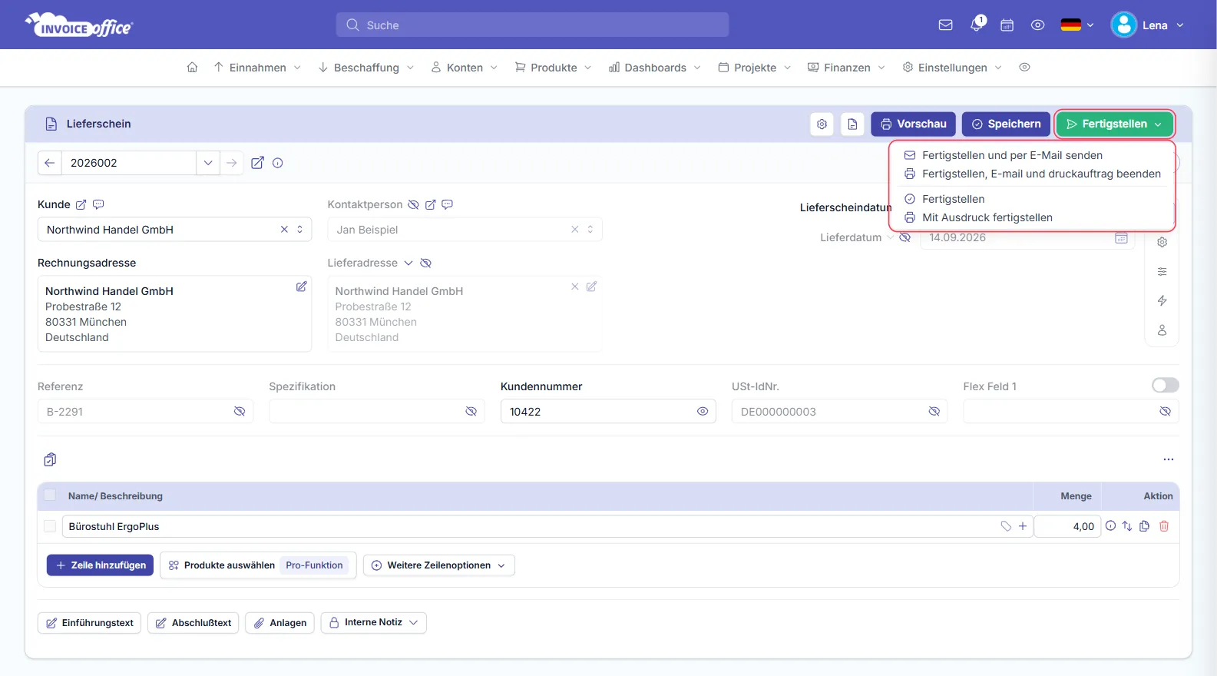1217x676 pixels.
Task: Open the Kontaktperson comment bubble icon
Action: (447, 204)
